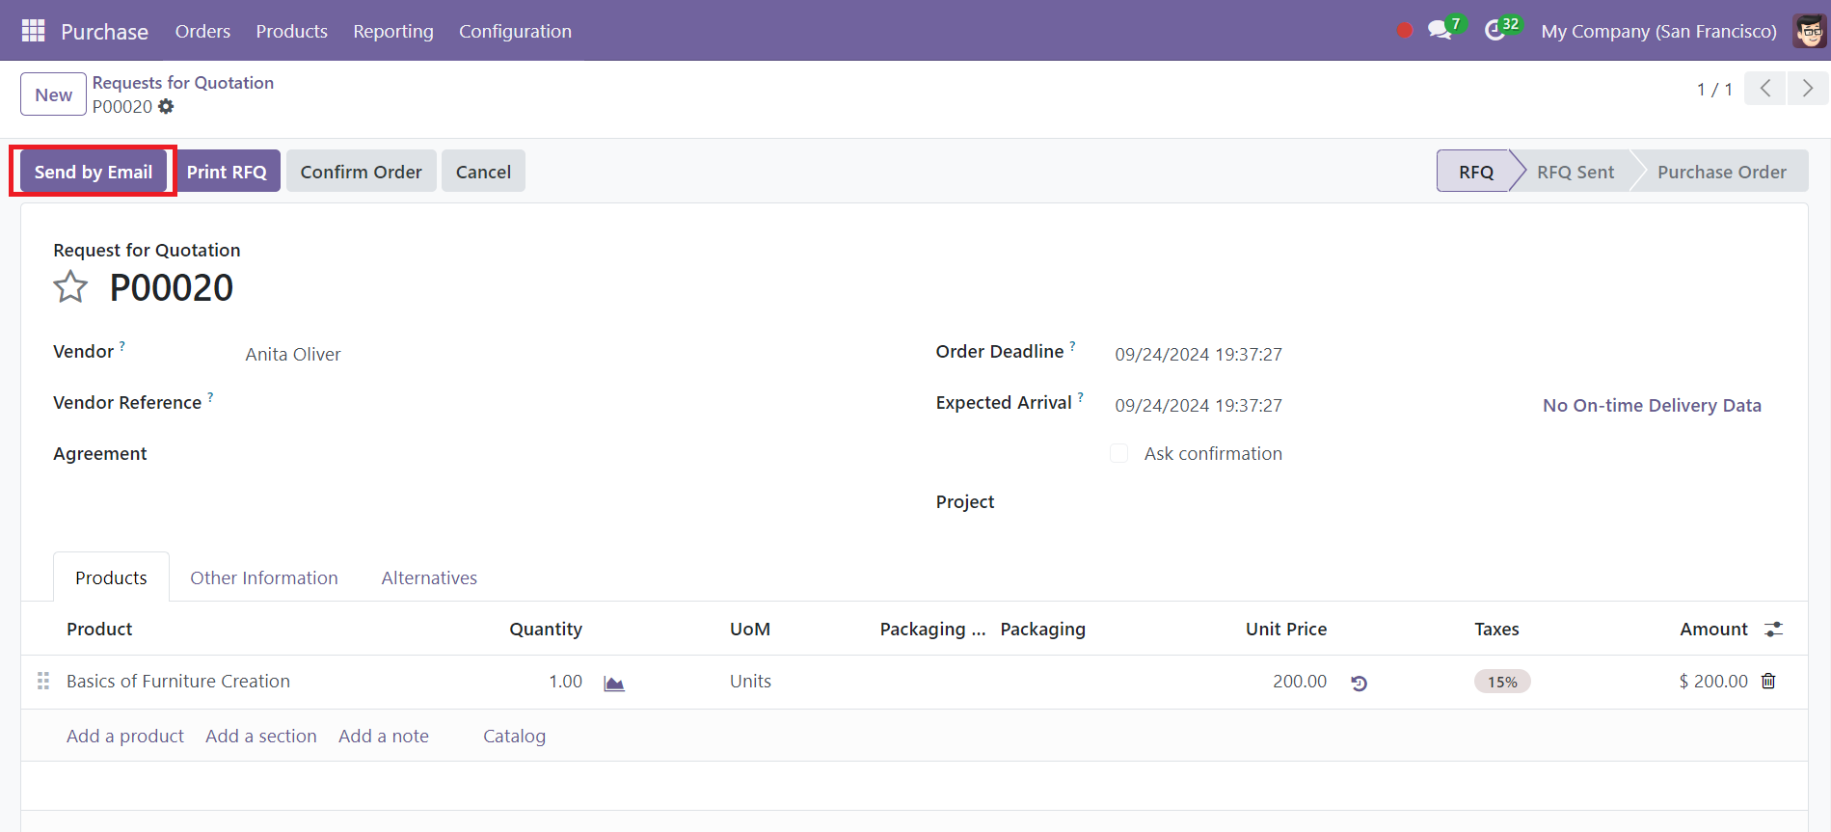This screenshot has height=832, width=1831.
Task: Click Add a note link
Action: 384,736
